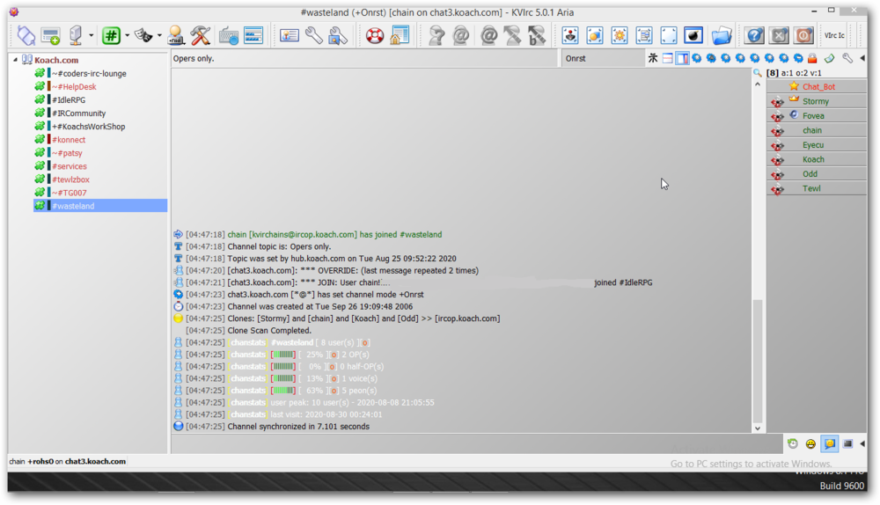Switch to the #IdleRPG channel
The height and width of the screenshot is (505, 880).
click(69, 100)
